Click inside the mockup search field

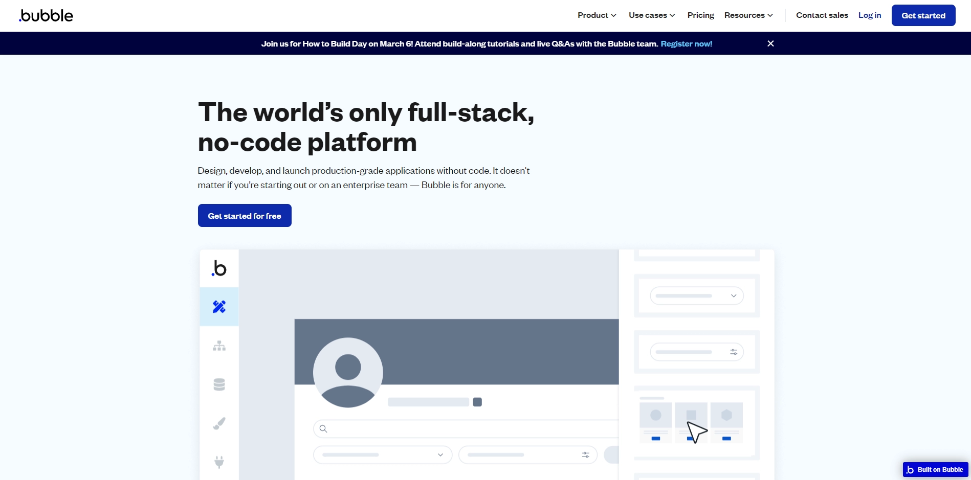(466, 429)
